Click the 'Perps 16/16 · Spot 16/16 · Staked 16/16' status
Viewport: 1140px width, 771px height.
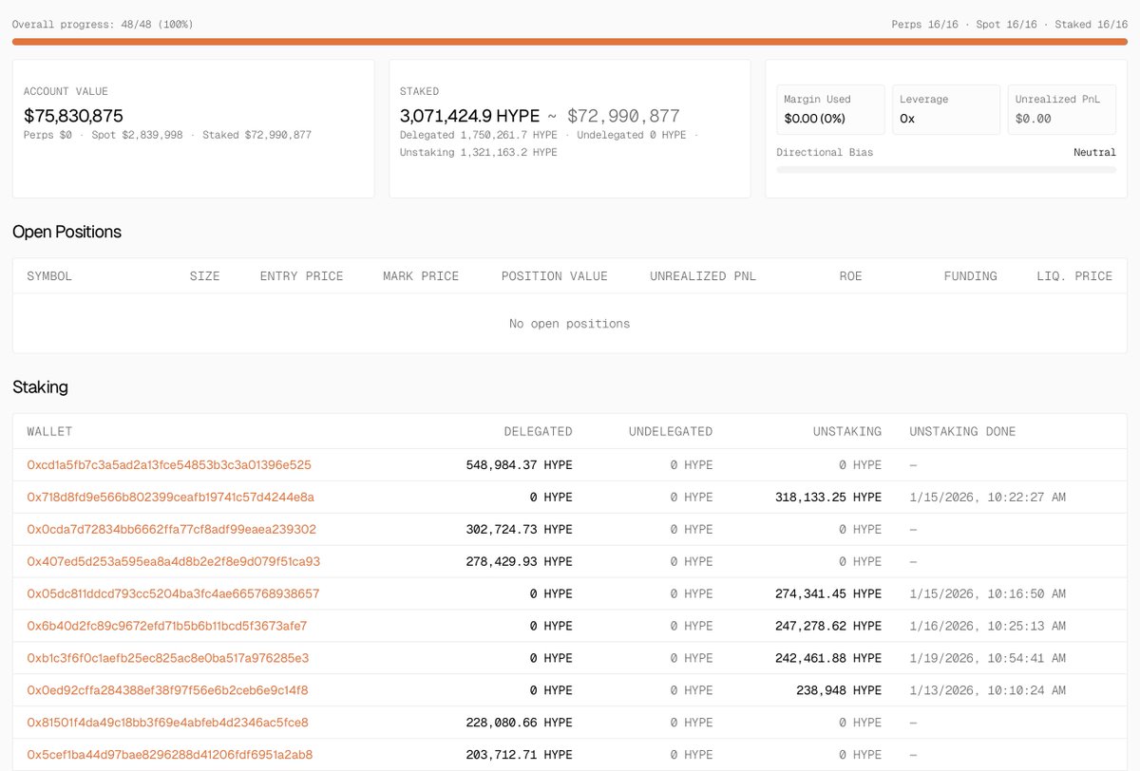click(x=1010, y=24)
